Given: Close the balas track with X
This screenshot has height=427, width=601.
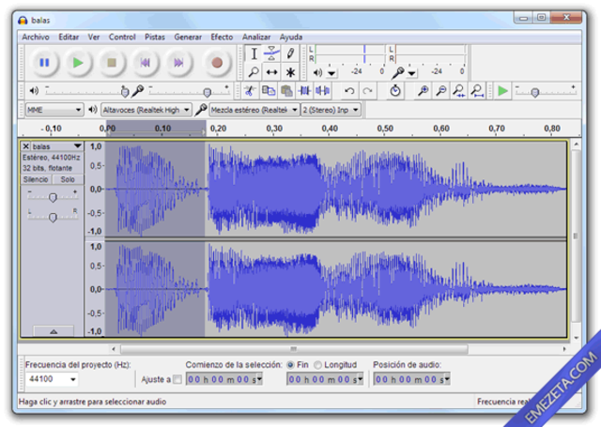Looking at the screenshot, I should [25, 146].
